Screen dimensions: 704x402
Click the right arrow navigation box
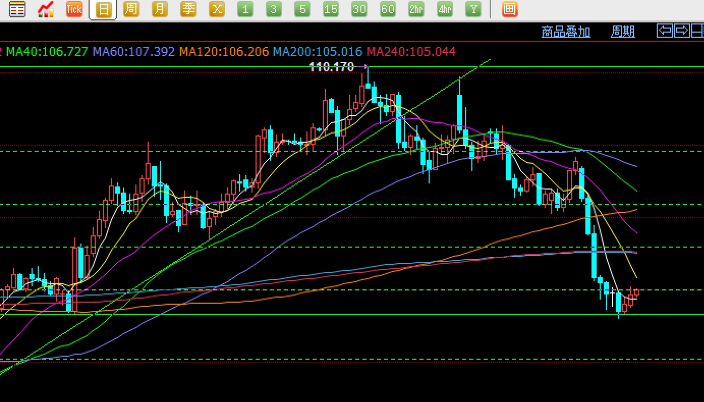coord(682,31)
